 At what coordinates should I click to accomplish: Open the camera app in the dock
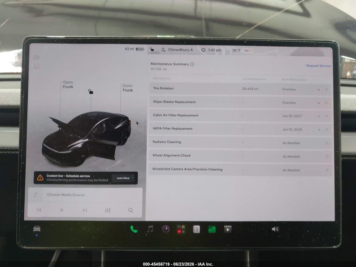166,229
